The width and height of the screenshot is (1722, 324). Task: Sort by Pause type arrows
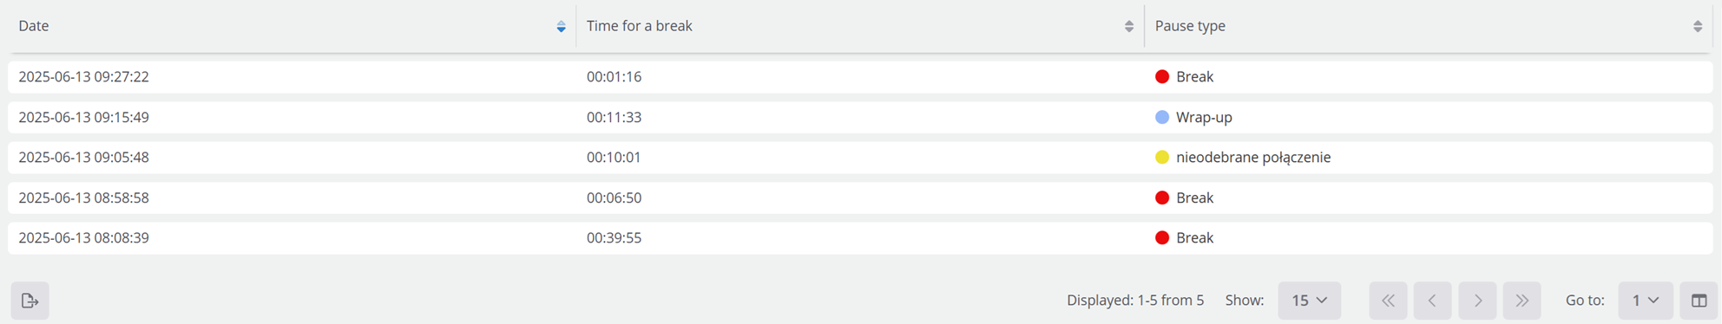click(1697, 26)
